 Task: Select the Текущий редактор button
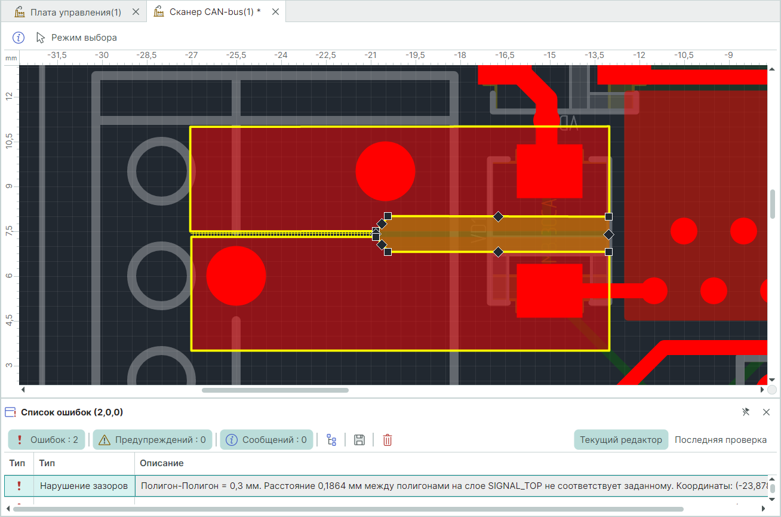click(x=621, y=440)
